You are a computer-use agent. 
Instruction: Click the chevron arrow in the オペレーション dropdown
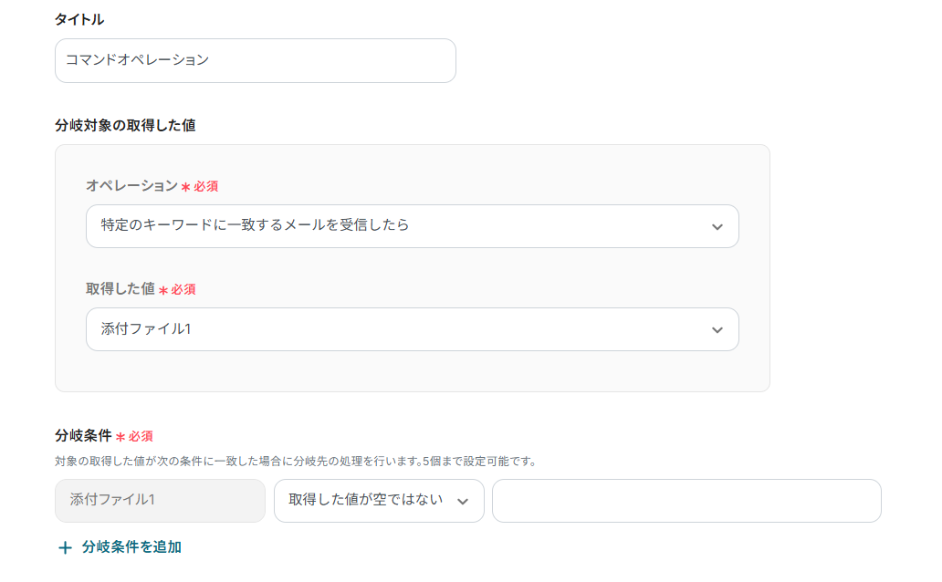[717, 227]
